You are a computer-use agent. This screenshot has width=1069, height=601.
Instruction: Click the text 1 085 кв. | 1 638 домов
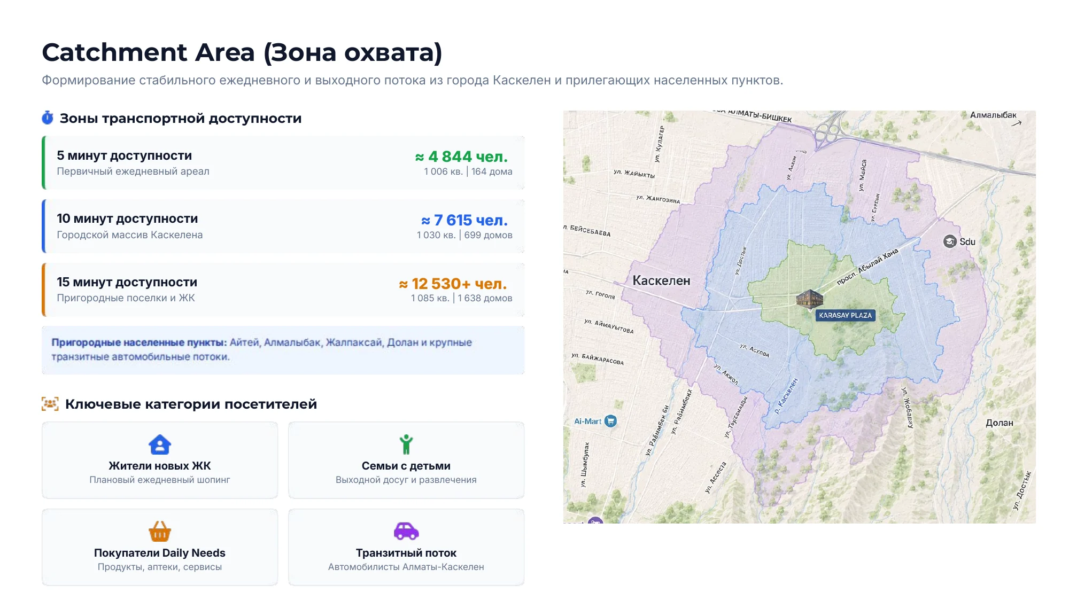[462, 298]
